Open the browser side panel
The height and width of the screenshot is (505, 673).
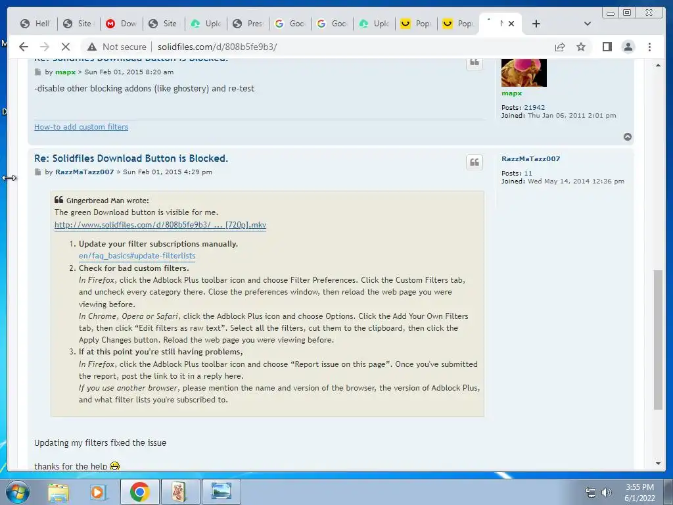point(607,47)
